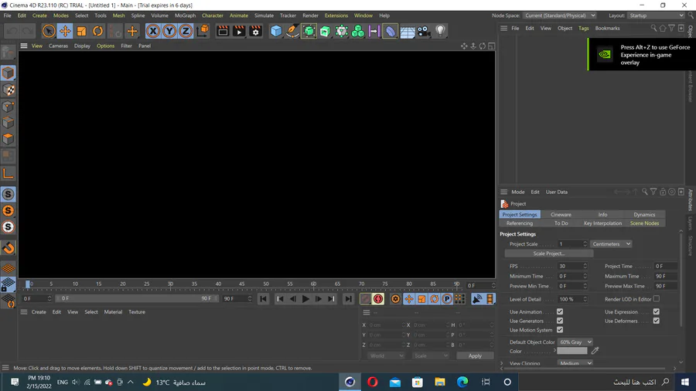The image size is (696, 391).
Task: Select the Move tool in top toolbar
Action: pos(65,31)
